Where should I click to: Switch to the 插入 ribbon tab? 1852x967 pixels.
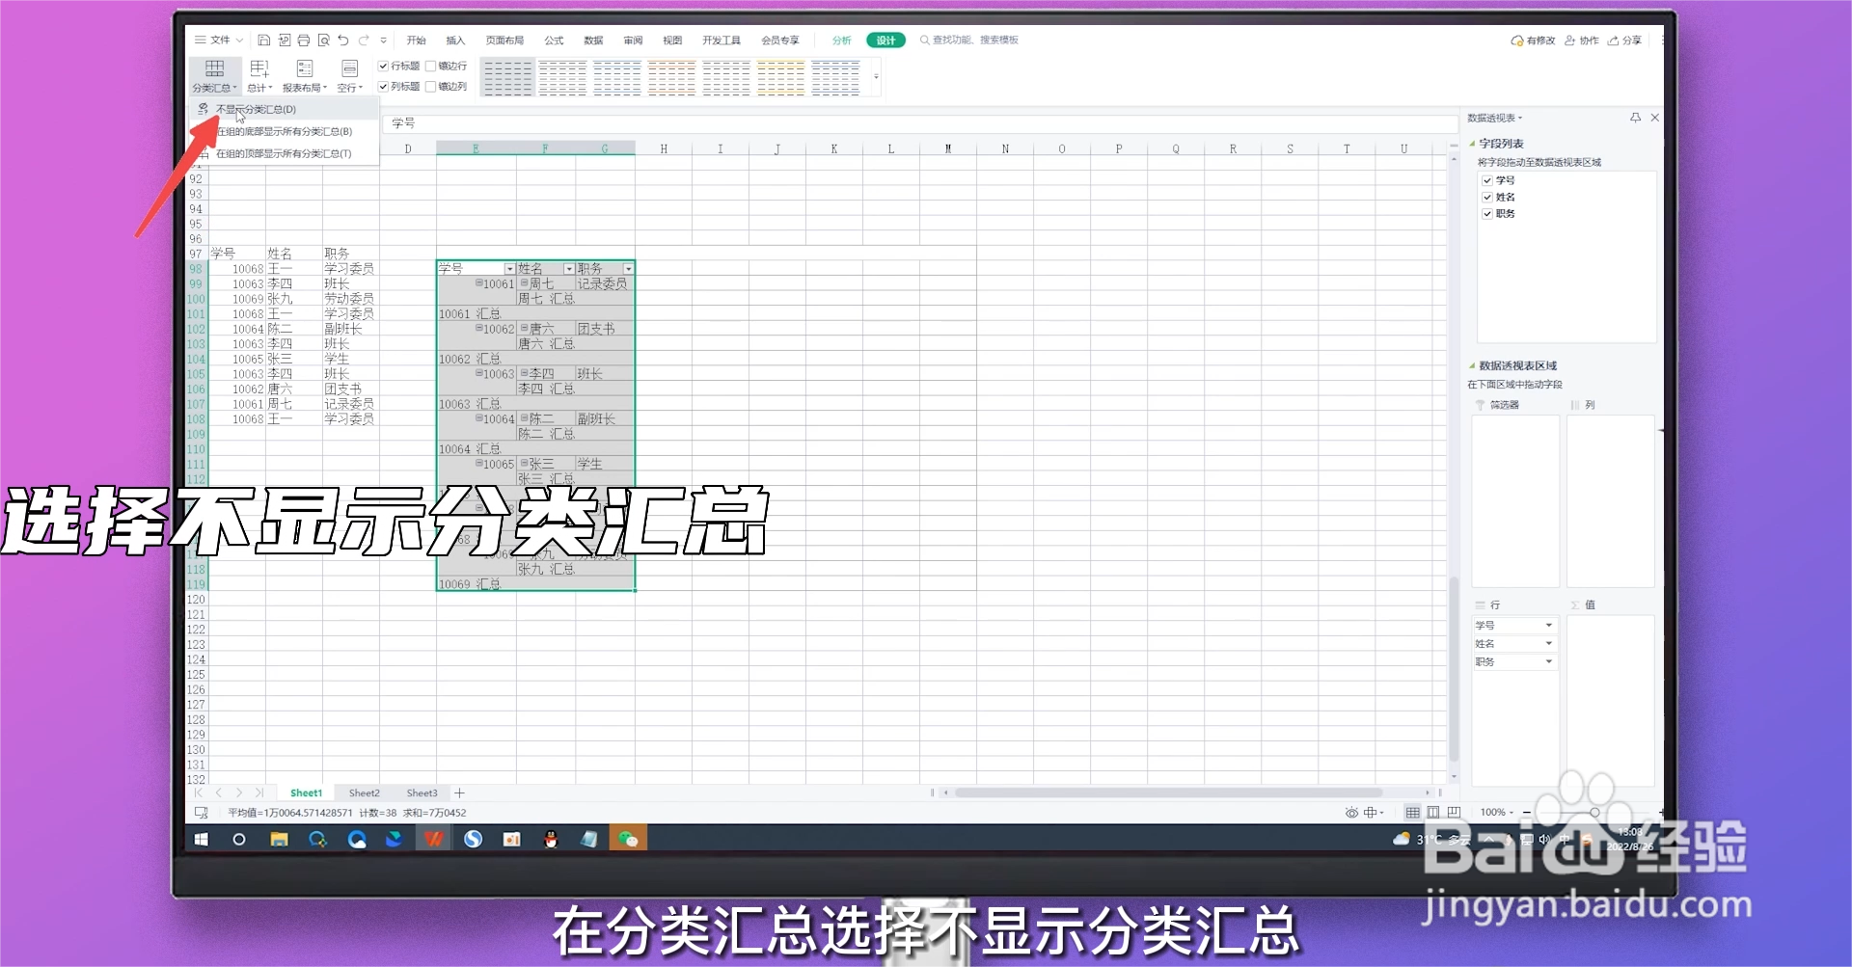coord(455,40)
